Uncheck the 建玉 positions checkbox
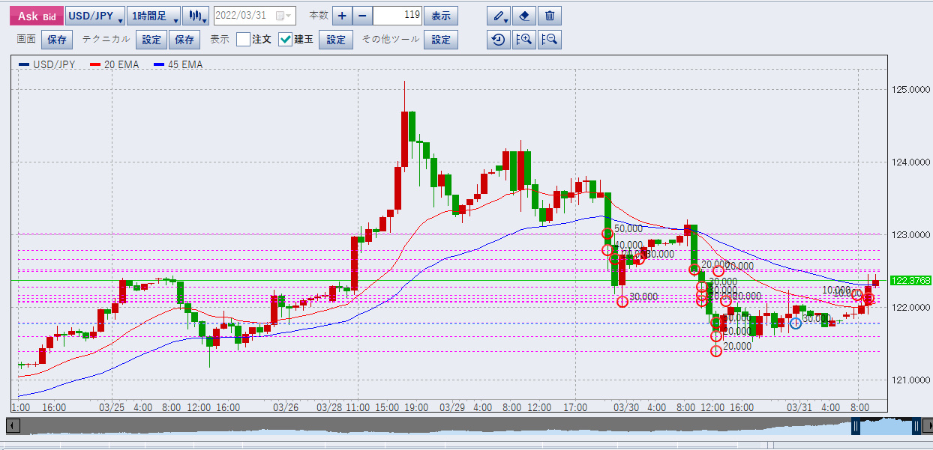The image size is (933, 450). click(x=285, y=40)
